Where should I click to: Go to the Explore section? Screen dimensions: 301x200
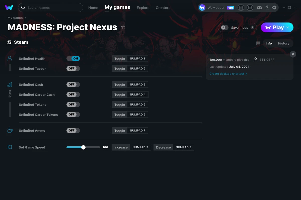143,7
